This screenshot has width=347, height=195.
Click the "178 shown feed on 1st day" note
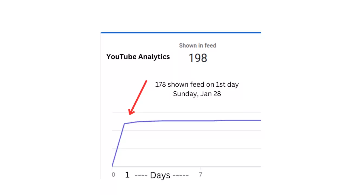[197, 84]
